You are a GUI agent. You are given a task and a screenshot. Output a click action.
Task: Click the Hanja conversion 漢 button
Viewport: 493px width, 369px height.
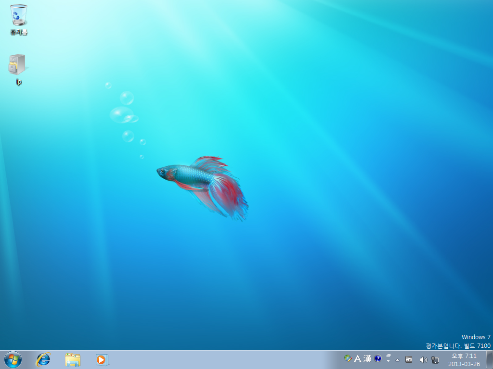(367, 358)
